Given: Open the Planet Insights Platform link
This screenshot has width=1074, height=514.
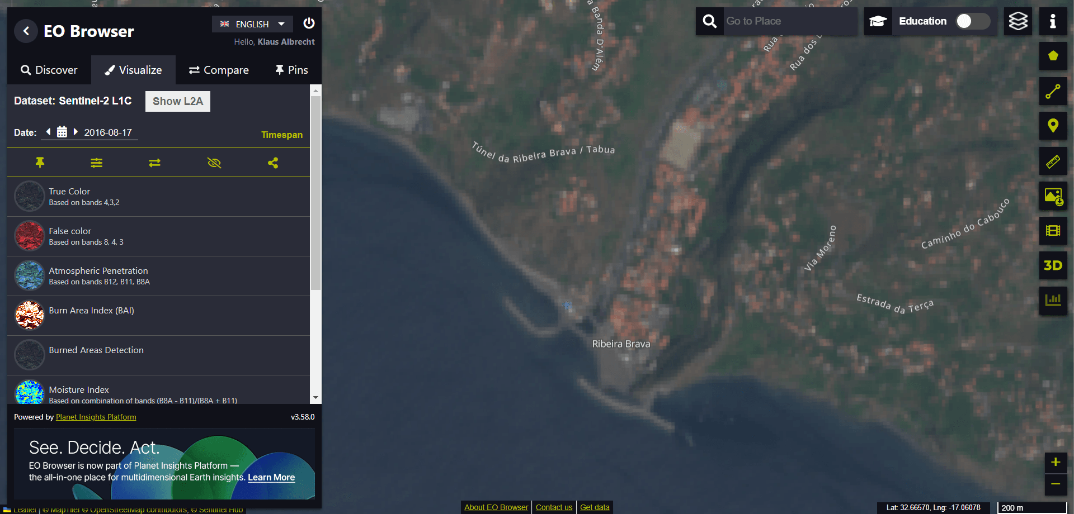Looking at the screenshot, I should [96, 417].
